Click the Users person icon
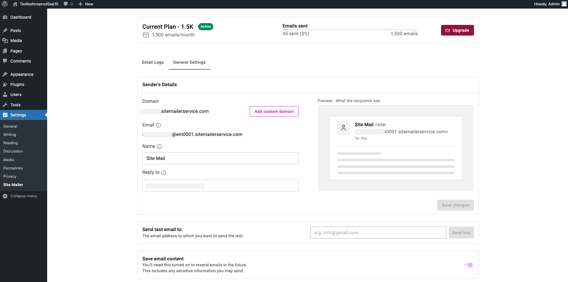The width and height of the screenshot is (568, 282). click(5, 94)
